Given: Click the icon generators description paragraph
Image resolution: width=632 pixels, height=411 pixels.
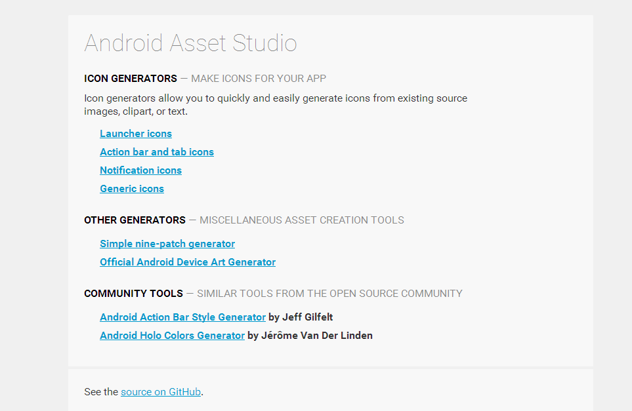Looking at the screenshot, I should point(276,105).
